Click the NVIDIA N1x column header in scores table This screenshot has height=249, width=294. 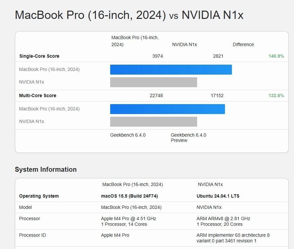[x=184, y=44]
